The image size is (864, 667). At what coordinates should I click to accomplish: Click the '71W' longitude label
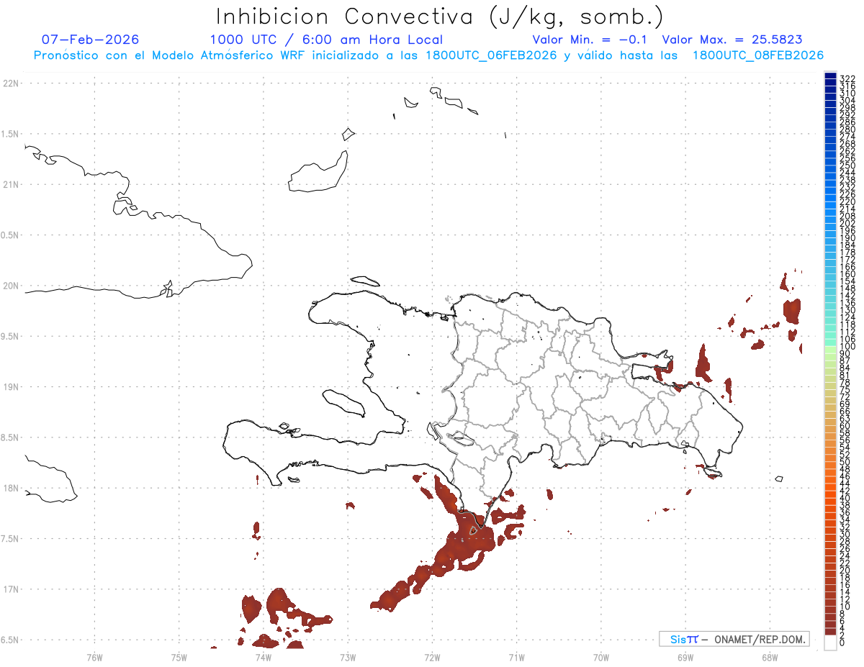coord(516,656)
